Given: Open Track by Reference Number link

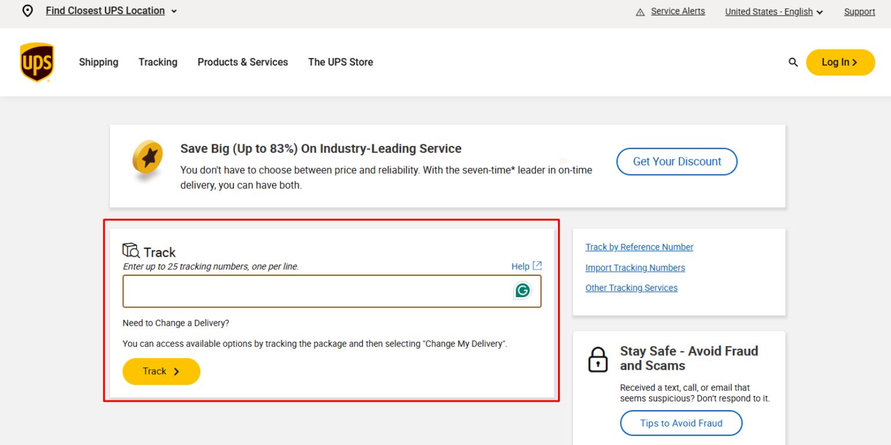Looking at the screenshot, I should [x=639, y=247].
